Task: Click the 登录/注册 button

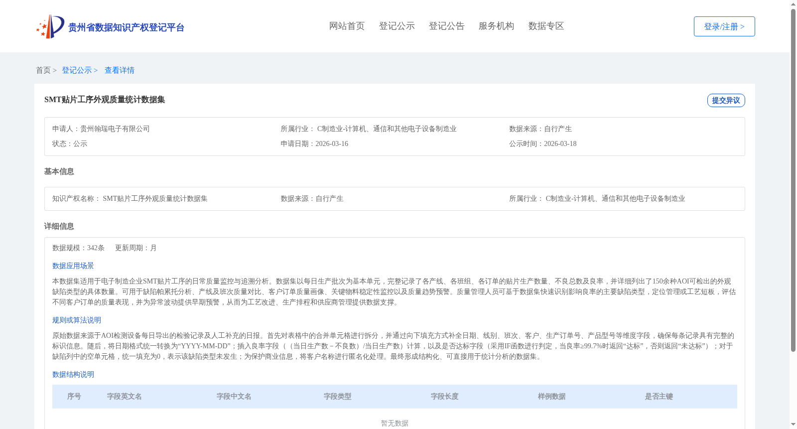Action: 724,26
